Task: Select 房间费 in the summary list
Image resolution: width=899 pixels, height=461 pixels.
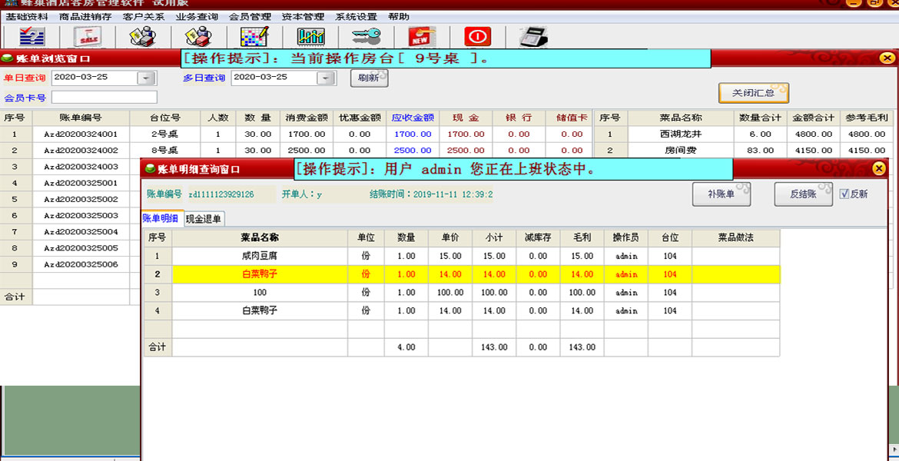Action: [x=681, y=151]
